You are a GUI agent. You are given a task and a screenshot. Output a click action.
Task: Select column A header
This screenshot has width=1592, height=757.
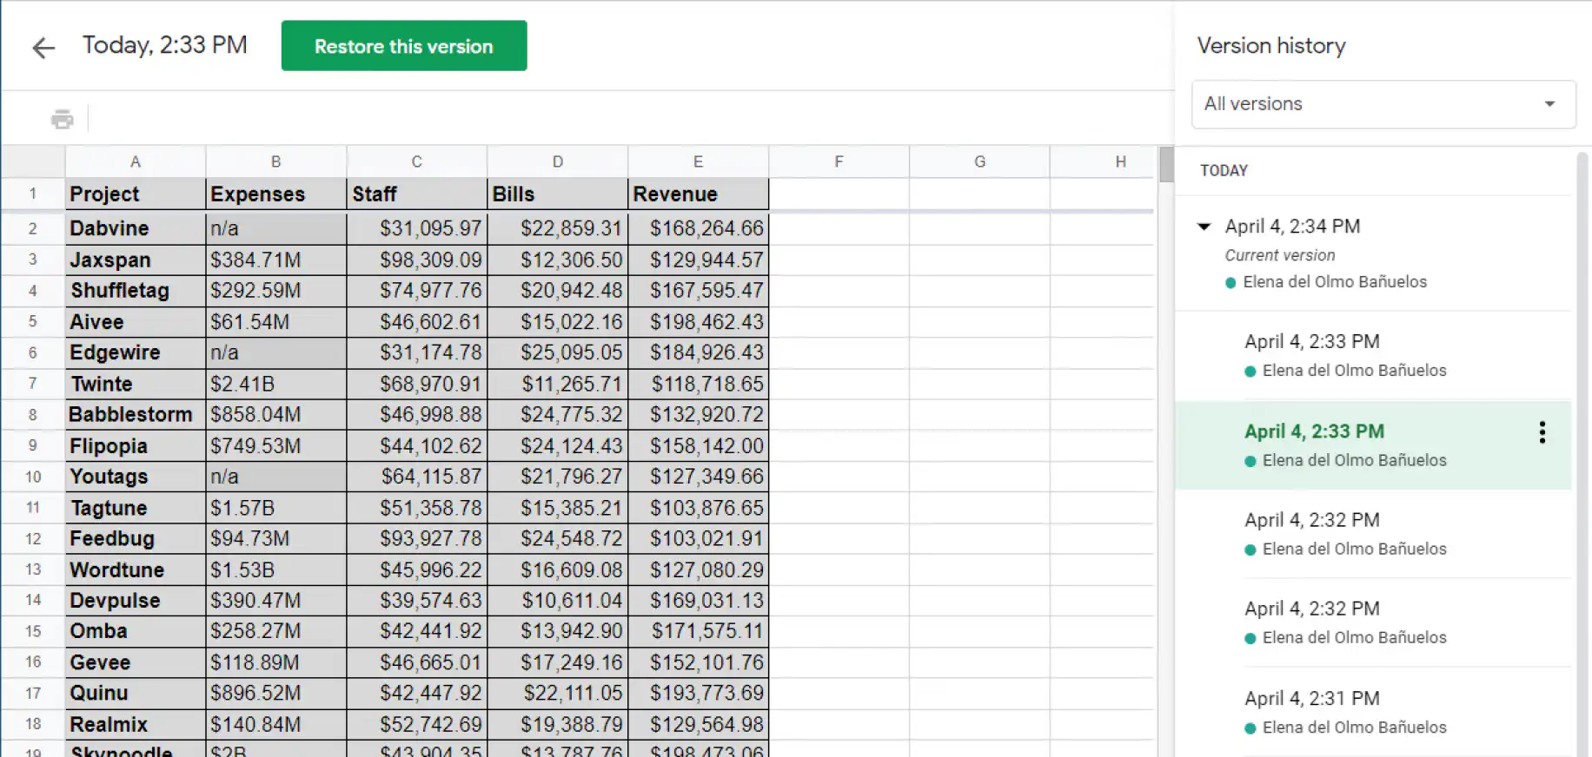pos(136,161)
